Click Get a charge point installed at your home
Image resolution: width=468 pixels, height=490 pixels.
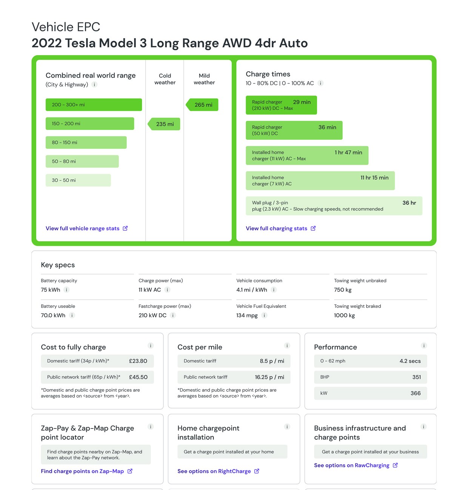tap(232, 451)
